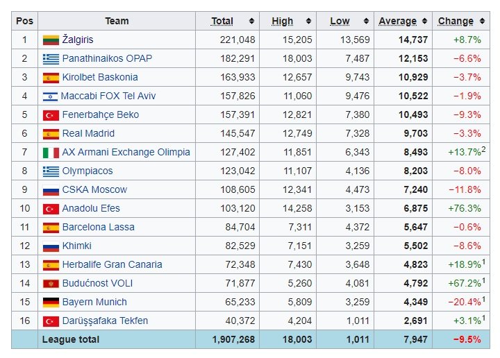Click the Pos column header
This screenshot has width=500, height=358.
click(24, 21)
